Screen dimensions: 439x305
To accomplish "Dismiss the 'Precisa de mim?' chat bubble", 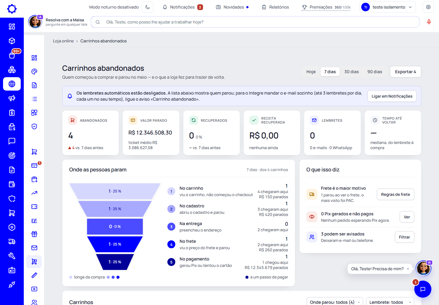I will coord(408,269).
